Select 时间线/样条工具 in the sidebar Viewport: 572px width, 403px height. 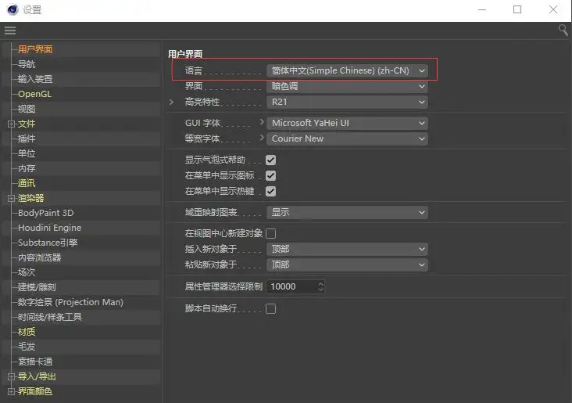click(x=50, y=317)
